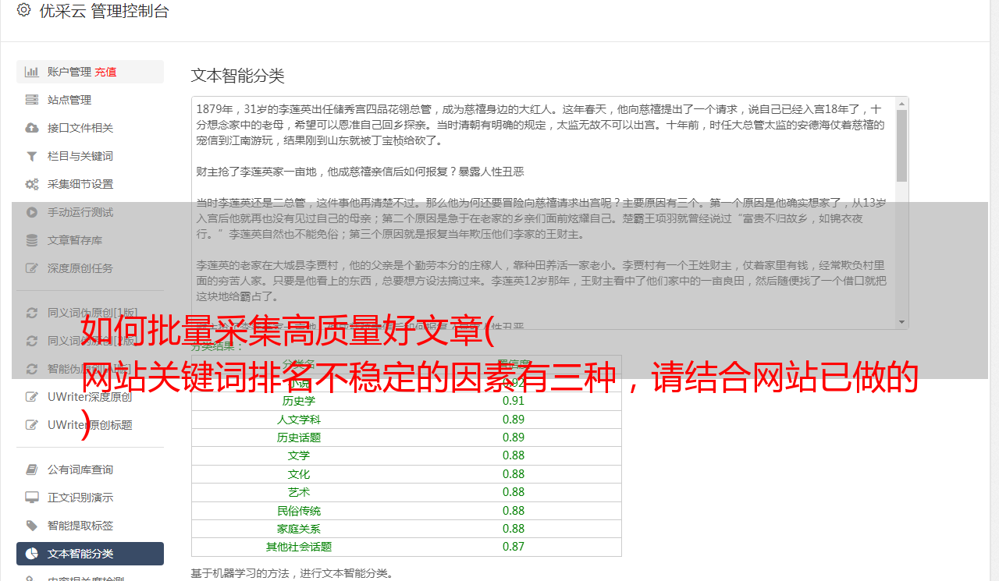Click the edit icon for 深度原创任务
The height and width of the screenshot is (581, 999).
point(32,268)
